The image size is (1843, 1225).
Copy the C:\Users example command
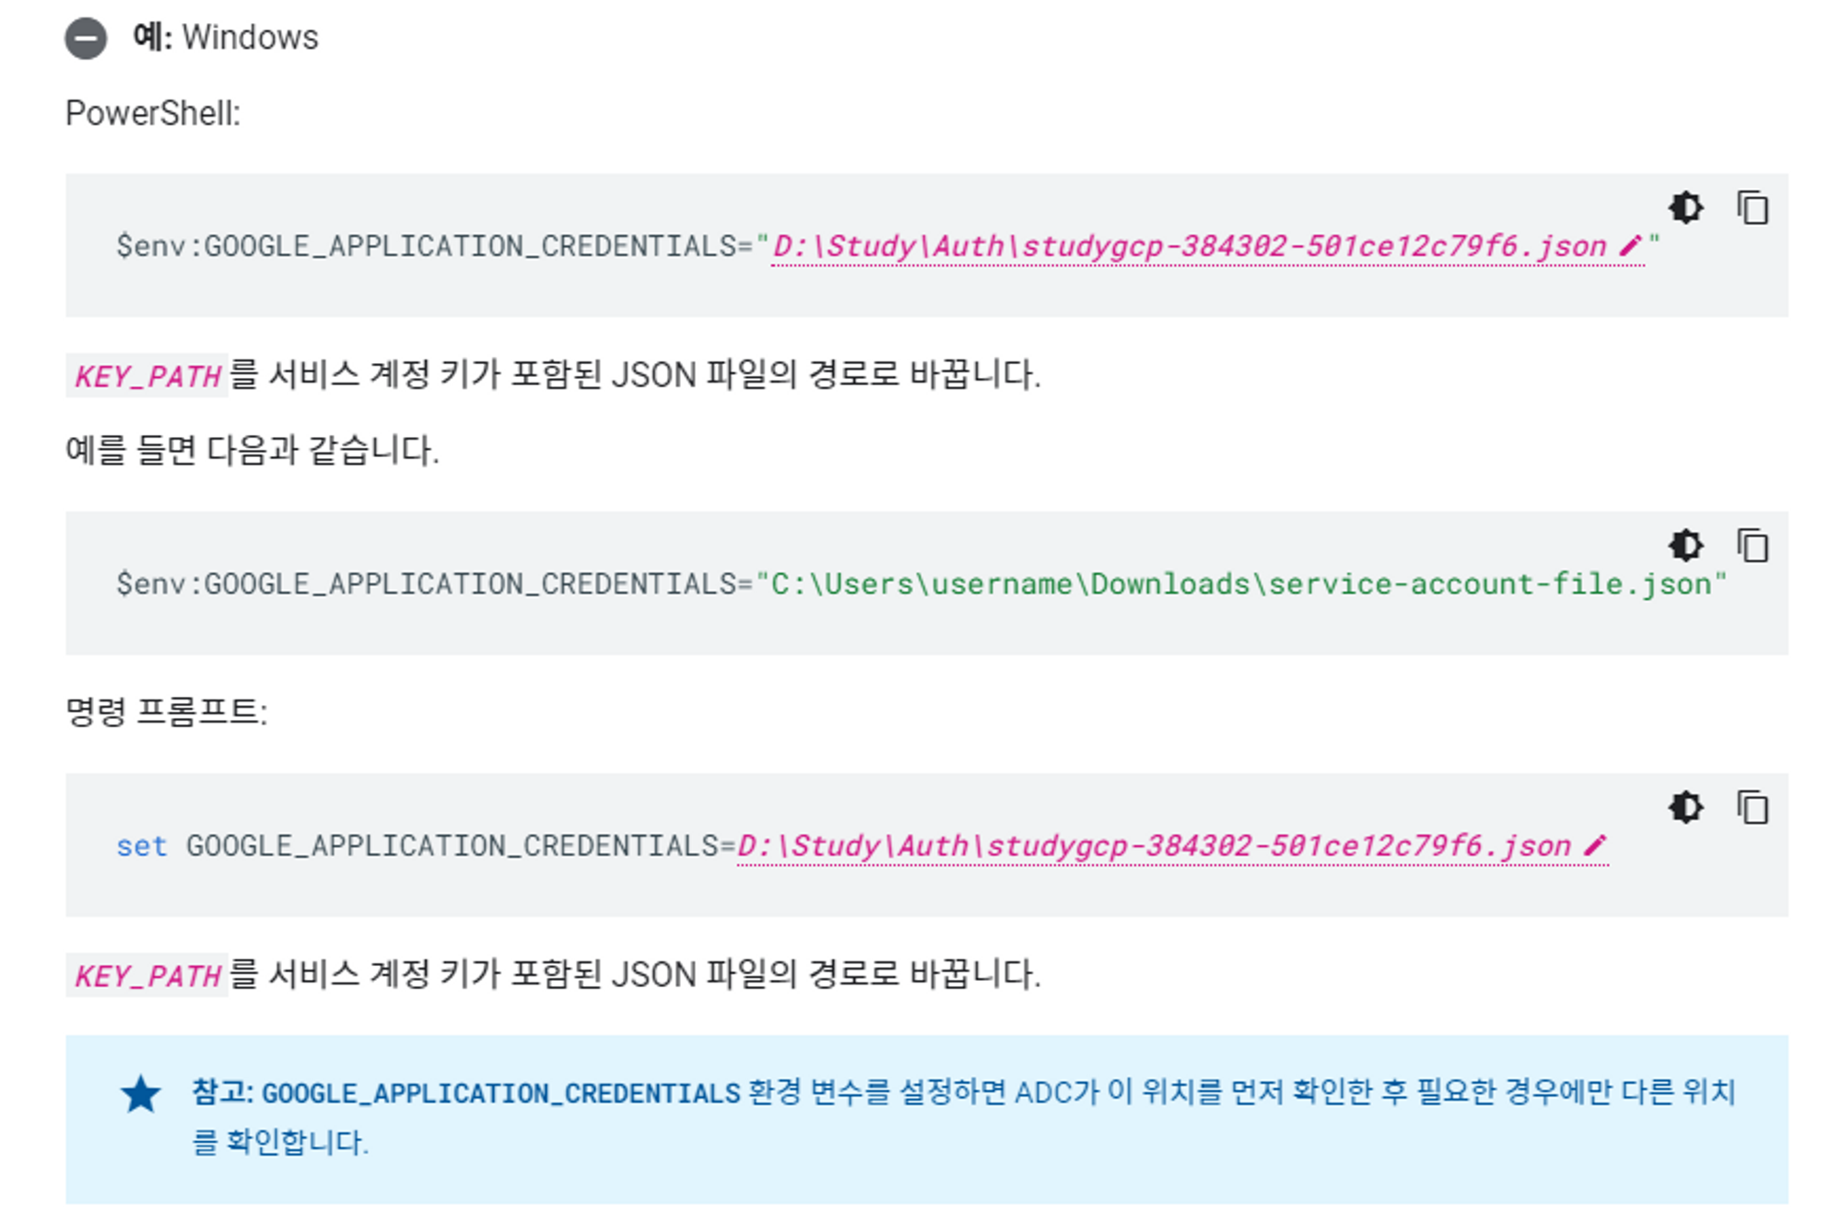[x=1752, y=546]
